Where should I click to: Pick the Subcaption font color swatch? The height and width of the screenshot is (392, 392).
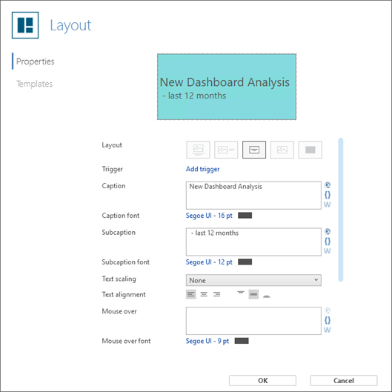coord(245,262)
